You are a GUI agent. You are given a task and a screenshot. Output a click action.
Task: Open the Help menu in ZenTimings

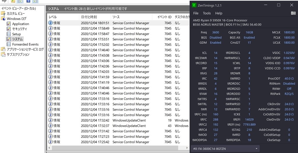point(219,13)
